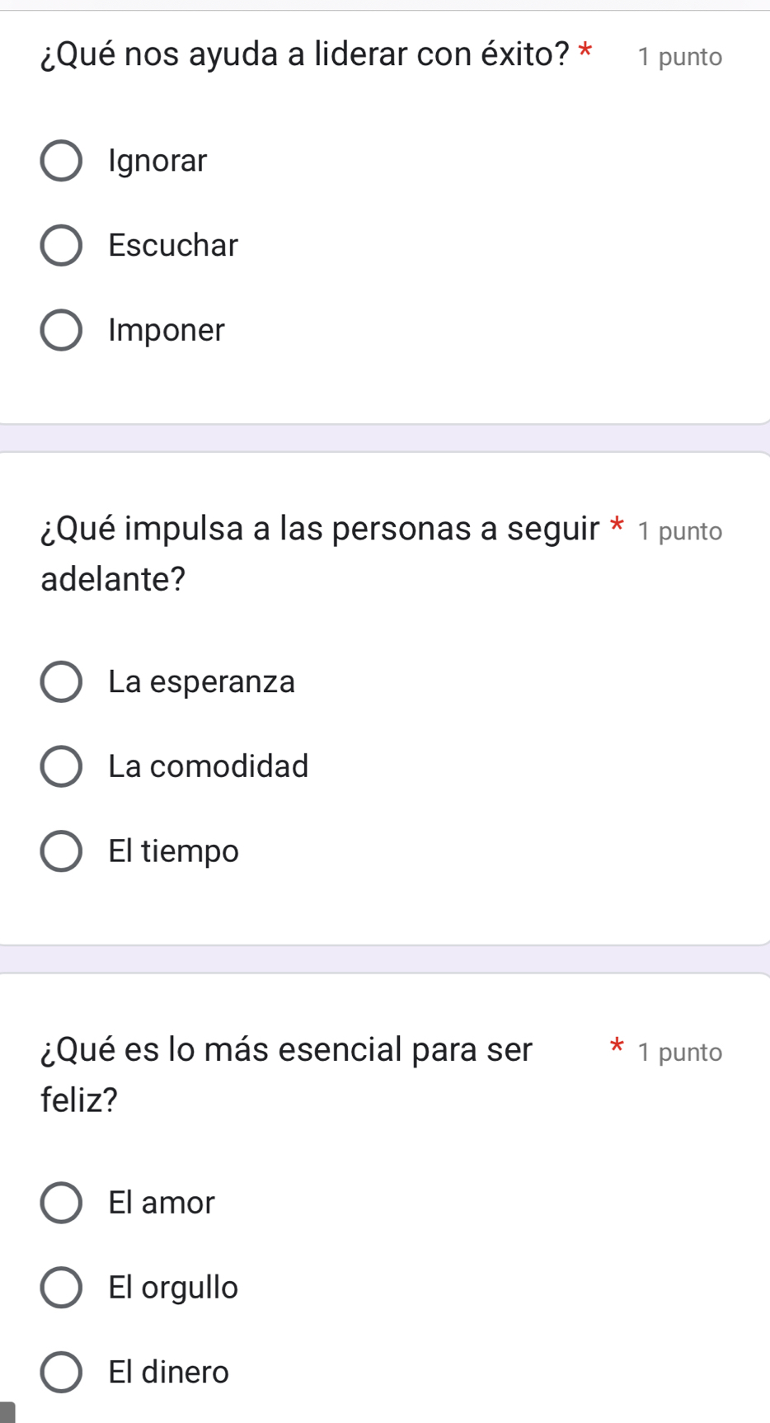Choose the Escuchar radio circle
Image resolution: width=770 pixels, height=1423 pixels.
[x=61, y=246]
